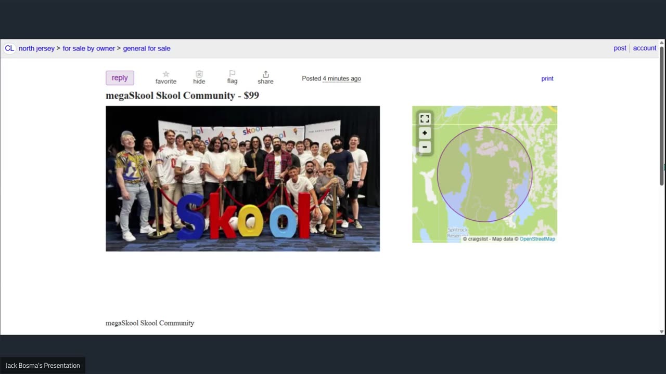Zoom in on the map

pos(425,133)
